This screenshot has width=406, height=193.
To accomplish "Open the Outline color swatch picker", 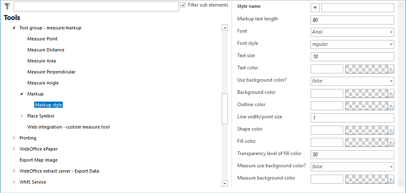I will coord(370,105).
